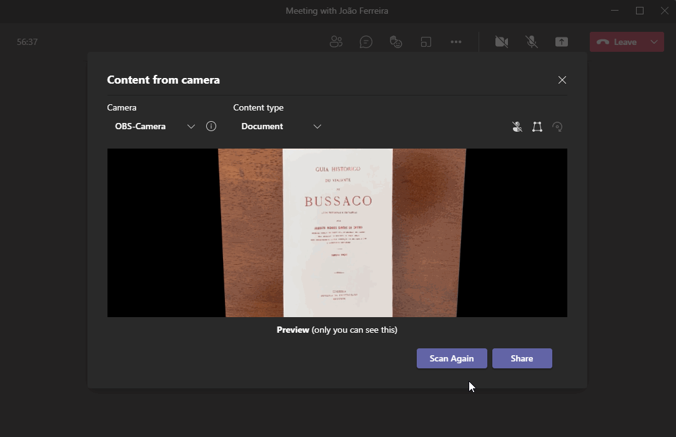Open the reactions menu
The width and height of the screenshot is (676, 437).
tap(396, 42)
